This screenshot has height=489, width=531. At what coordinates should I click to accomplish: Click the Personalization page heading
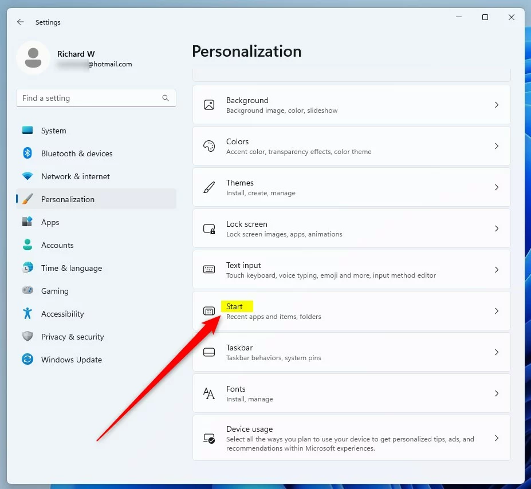pyautogui.click(x=246, y=52)
